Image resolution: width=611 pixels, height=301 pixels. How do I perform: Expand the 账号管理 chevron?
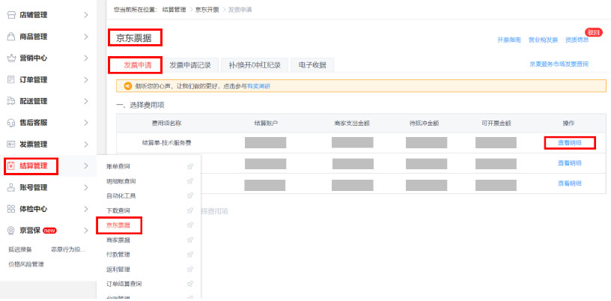pyautogui.click(x=86, y=187)
